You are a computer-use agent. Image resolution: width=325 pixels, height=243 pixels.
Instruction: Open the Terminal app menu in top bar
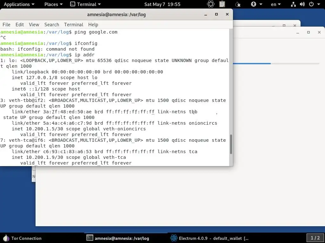[85, 4]
